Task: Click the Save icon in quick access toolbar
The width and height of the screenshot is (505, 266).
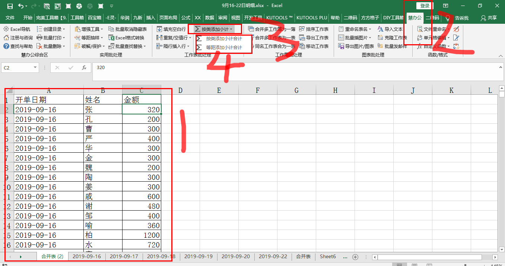Action: 10,6
